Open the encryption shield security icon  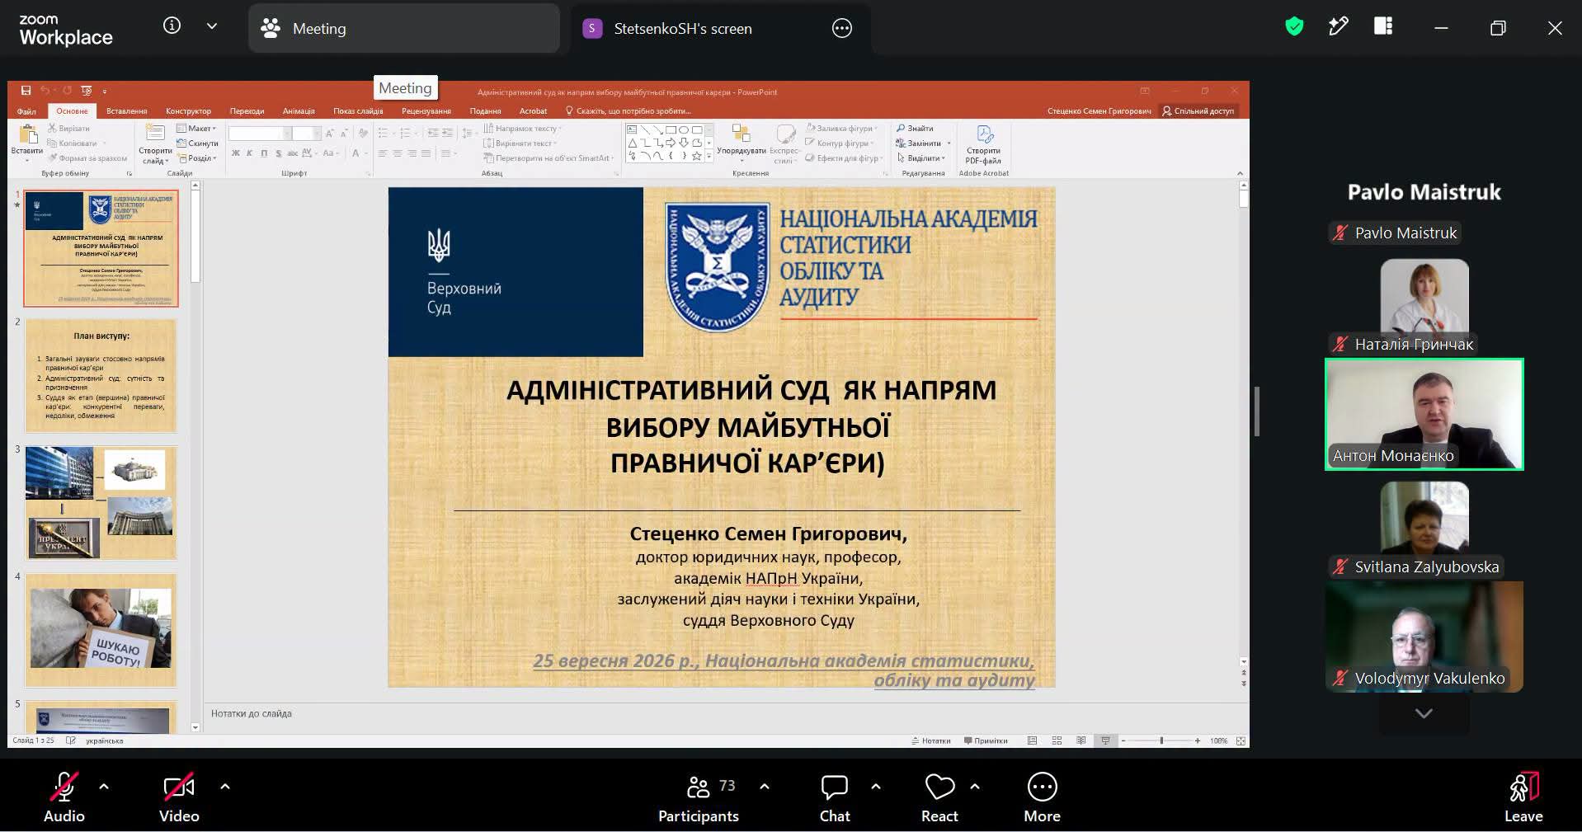coord(1294,27)
